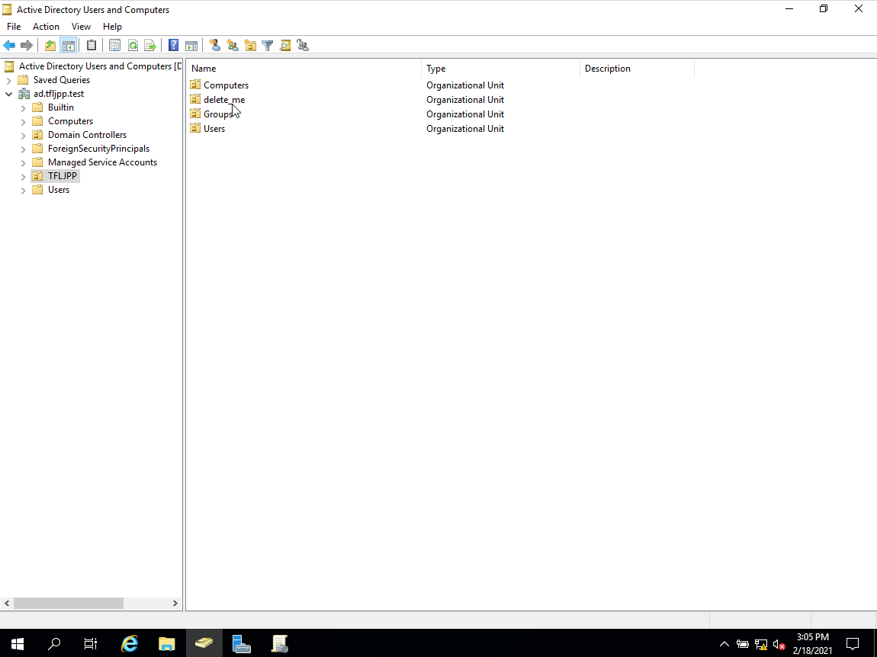Sort list by the Name column header
The height and width of the screenshot is (657, 877).
(x=304, y=69)
